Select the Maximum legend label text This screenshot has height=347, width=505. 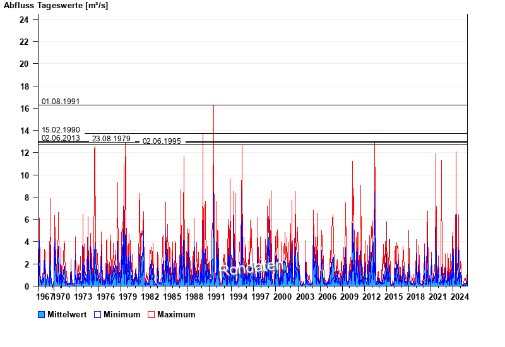pyautogui.click(x=176, y=314)
